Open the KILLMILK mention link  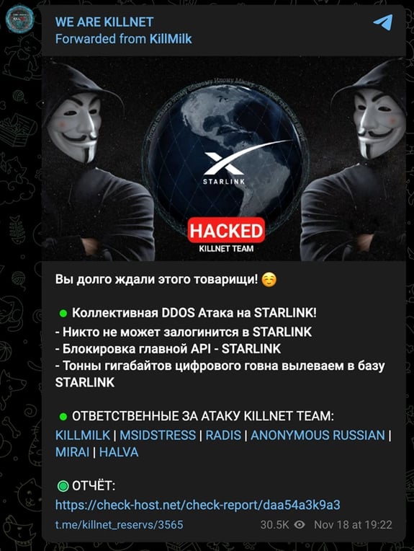pyautogui.click(x=83, y=435)
